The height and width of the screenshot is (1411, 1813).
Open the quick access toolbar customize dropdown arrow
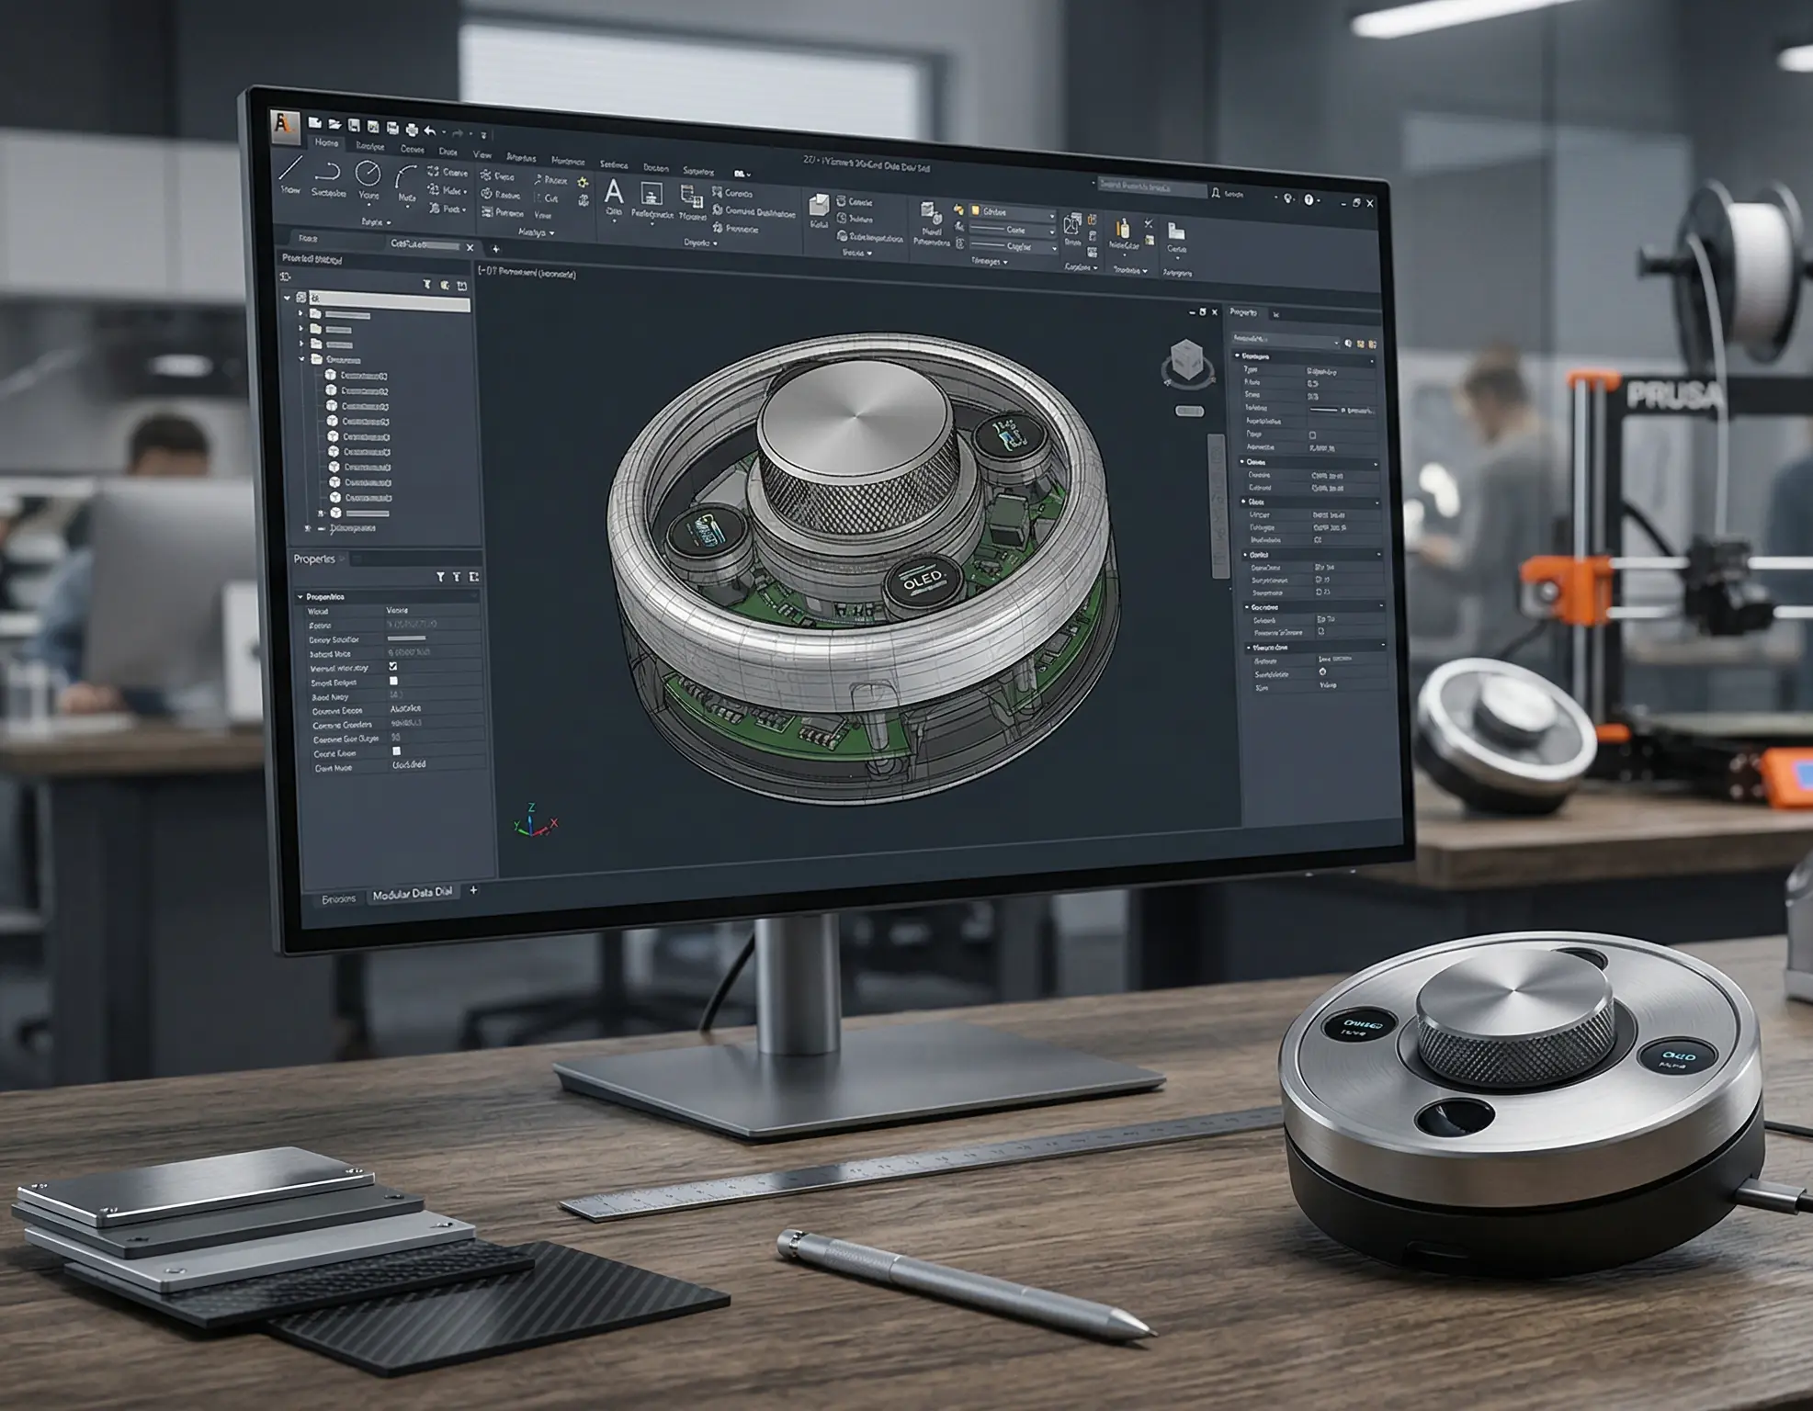(x=484, y=135)
